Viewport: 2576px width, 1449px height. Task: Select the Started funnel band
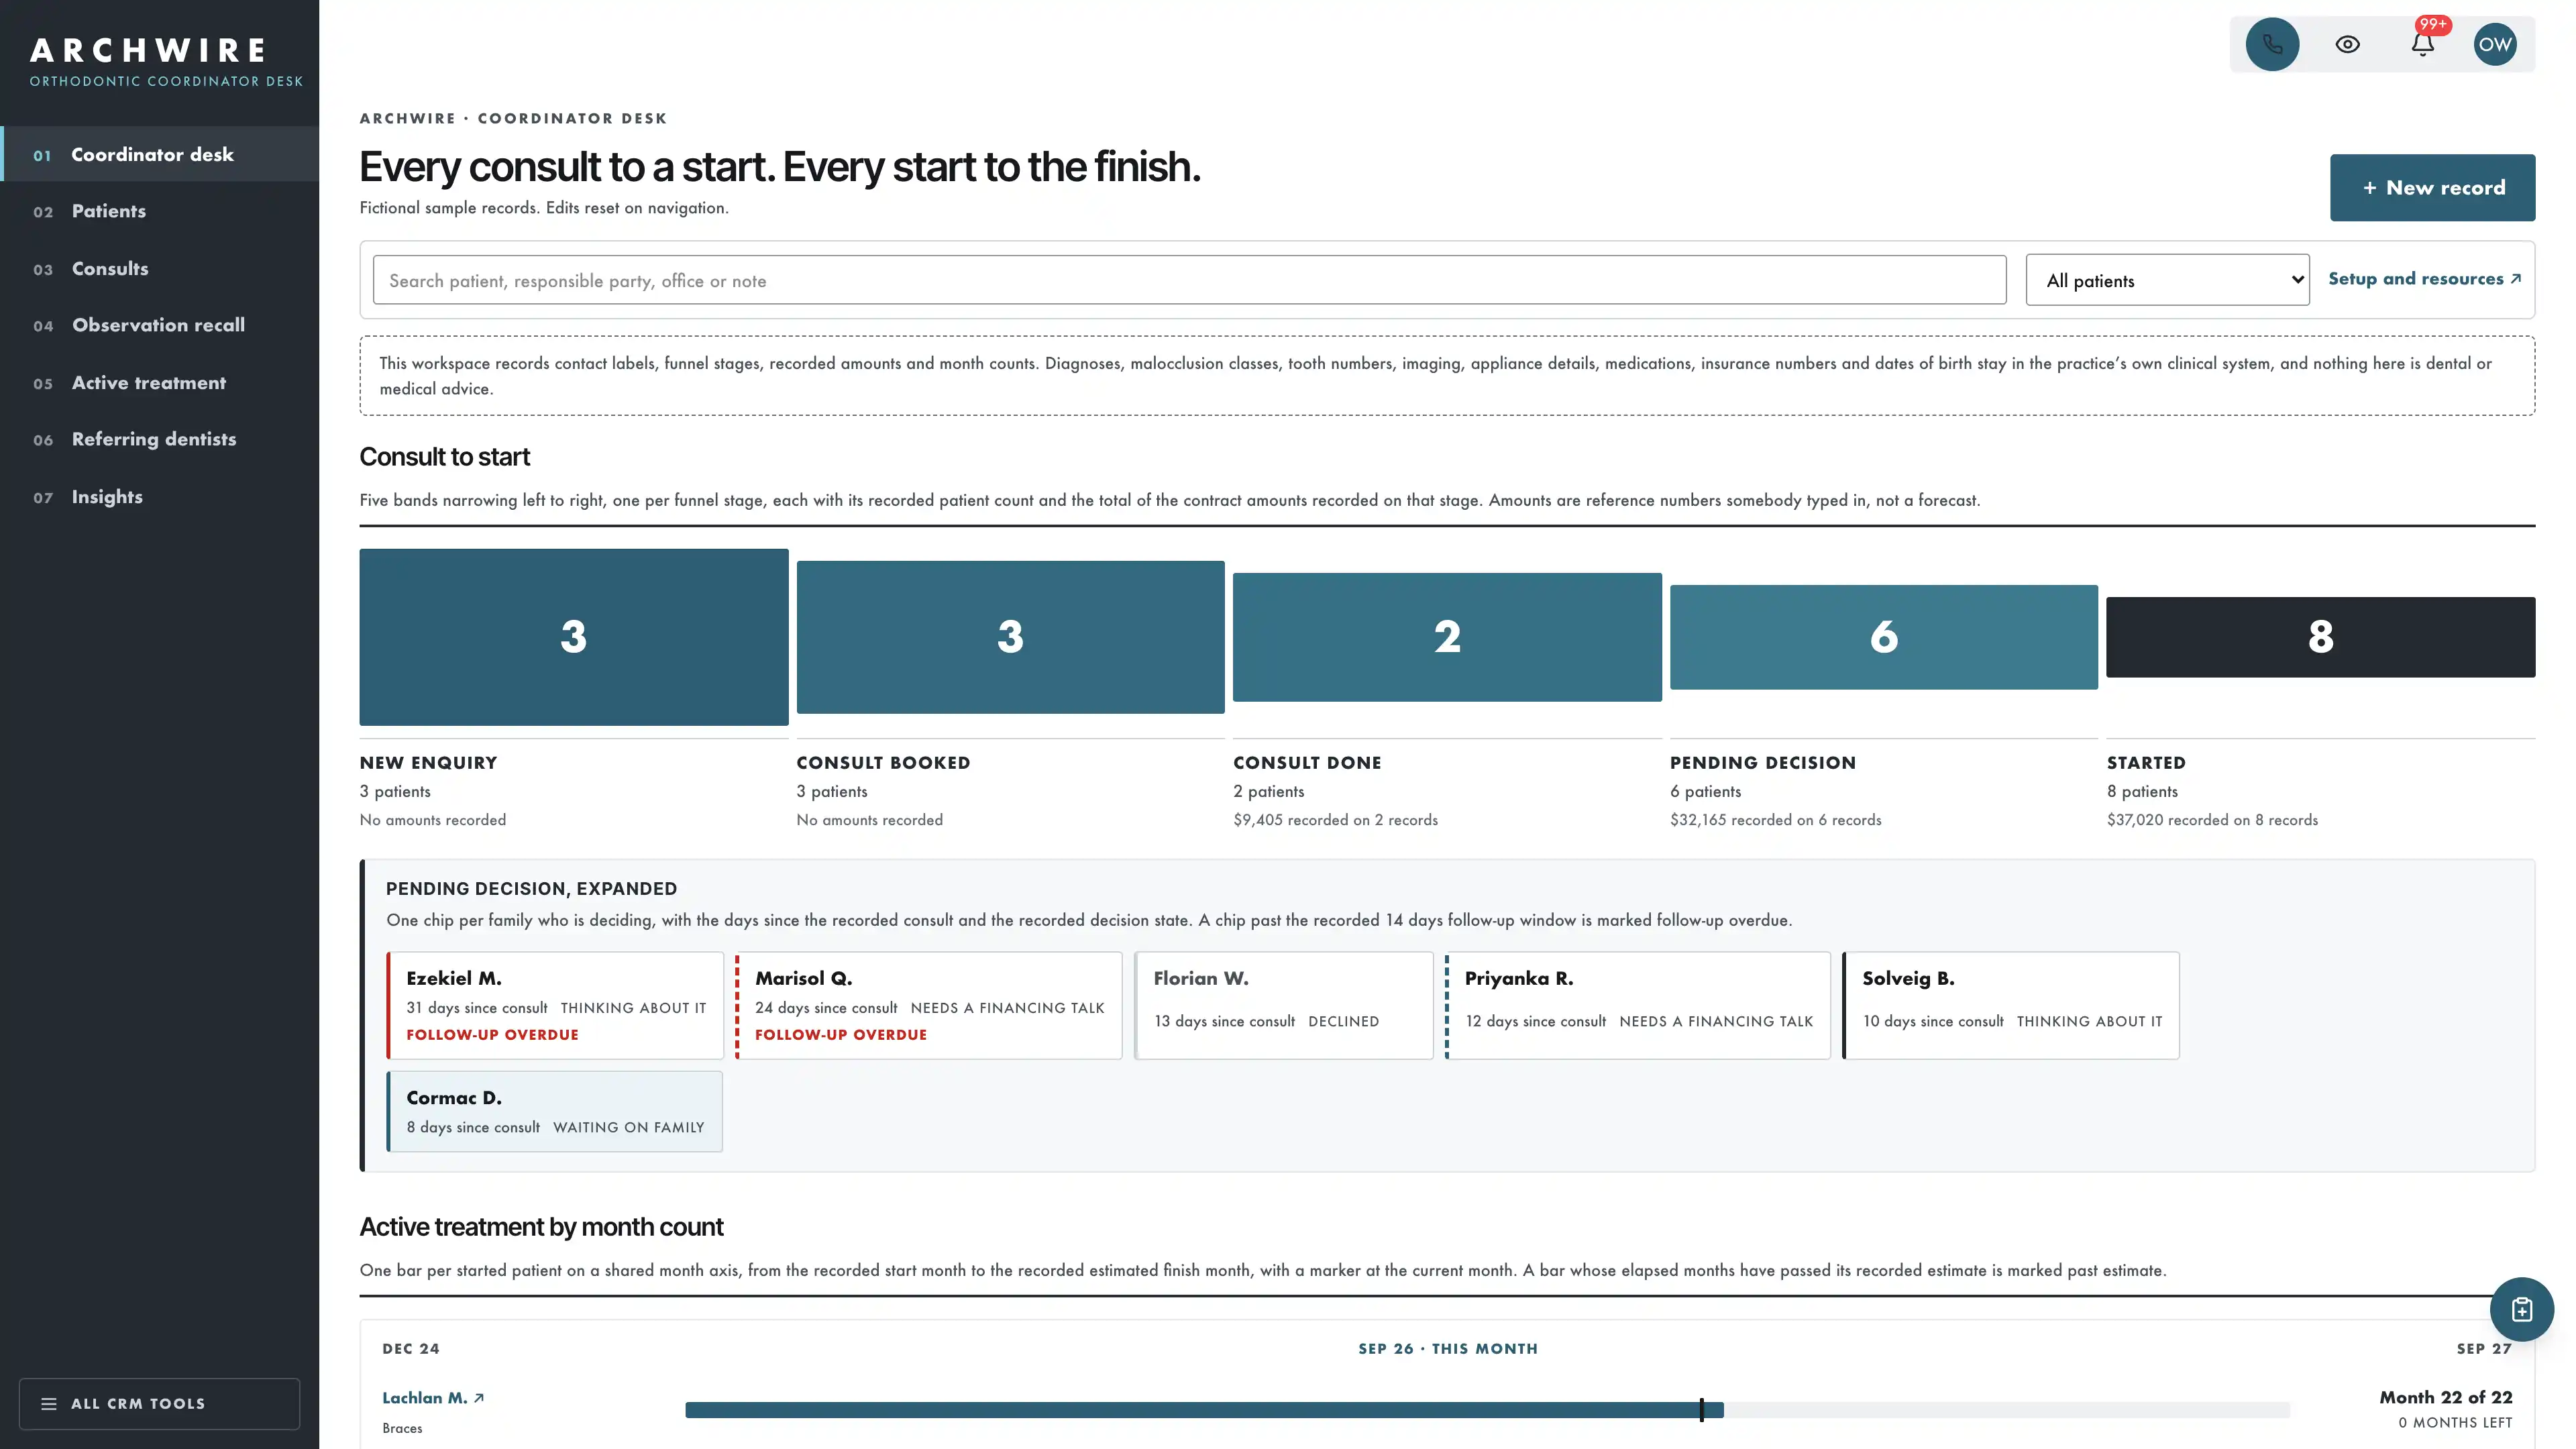tap(2320, 637)
